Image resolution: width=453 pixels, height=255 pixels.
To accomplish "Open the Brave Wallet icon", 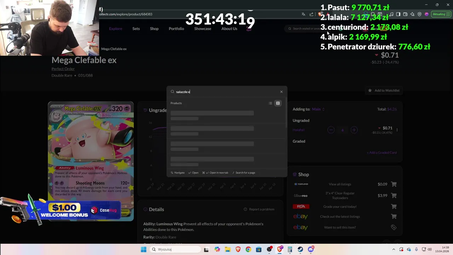I will tap(405, 14).
